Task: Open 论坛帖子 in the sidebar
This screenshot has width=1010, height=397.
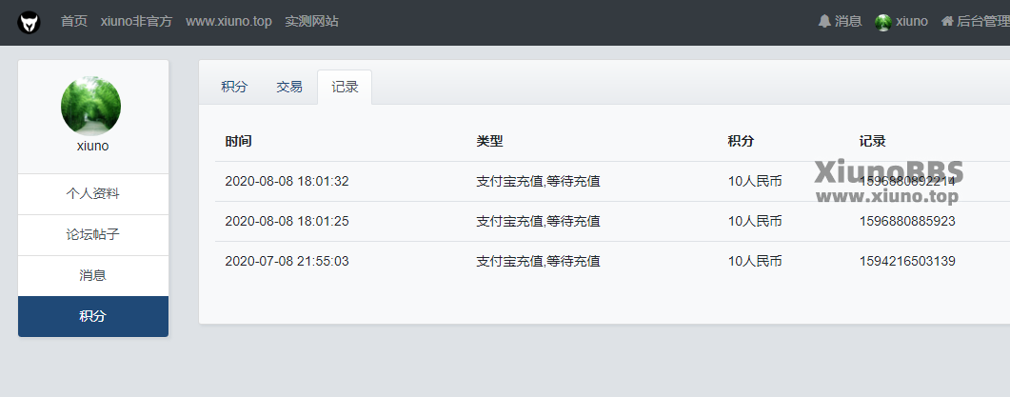Action: [x=93, y=234]
